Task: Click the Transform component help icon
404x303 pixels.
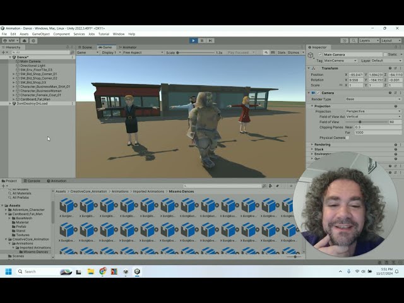Action: click(390, 68)
